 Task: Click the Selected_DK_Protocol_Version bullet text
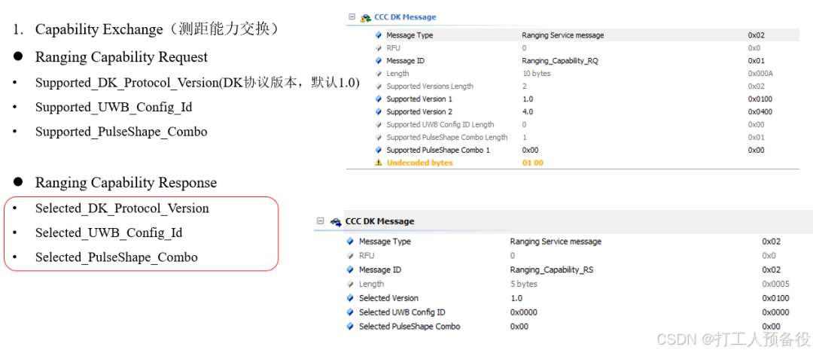(x=123, y=208)
